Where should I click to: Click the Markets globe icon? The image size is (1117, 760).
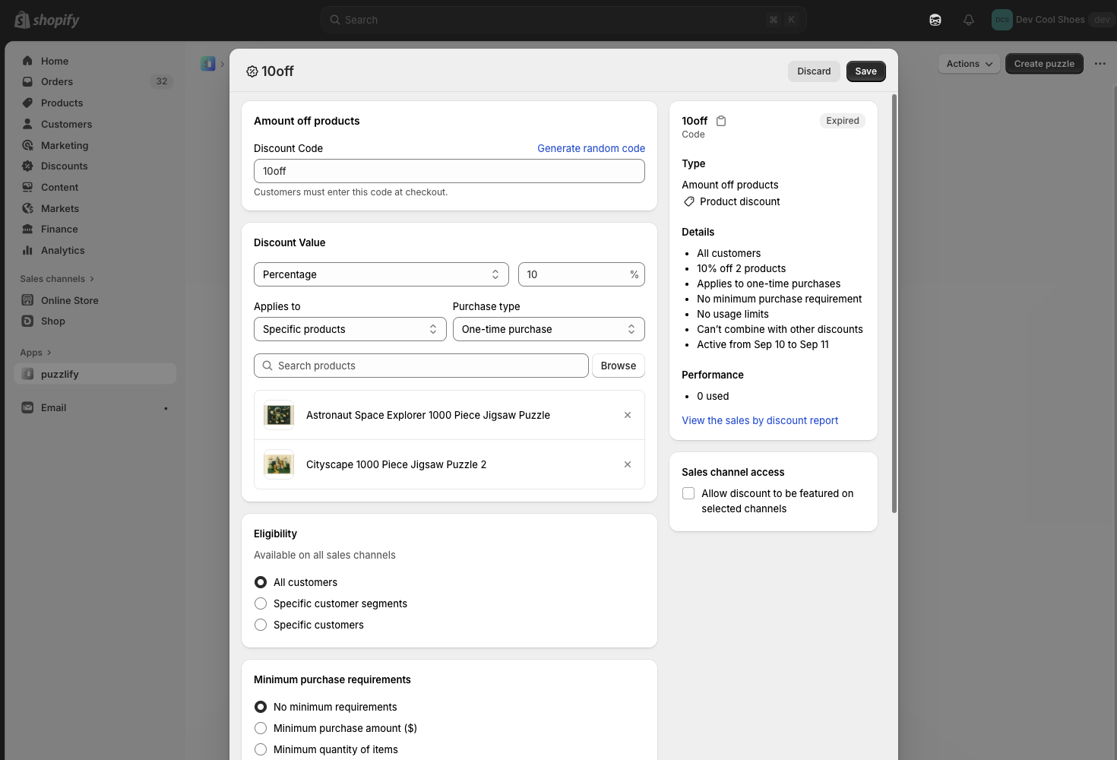pyautogui.click(x=27, y=208)
